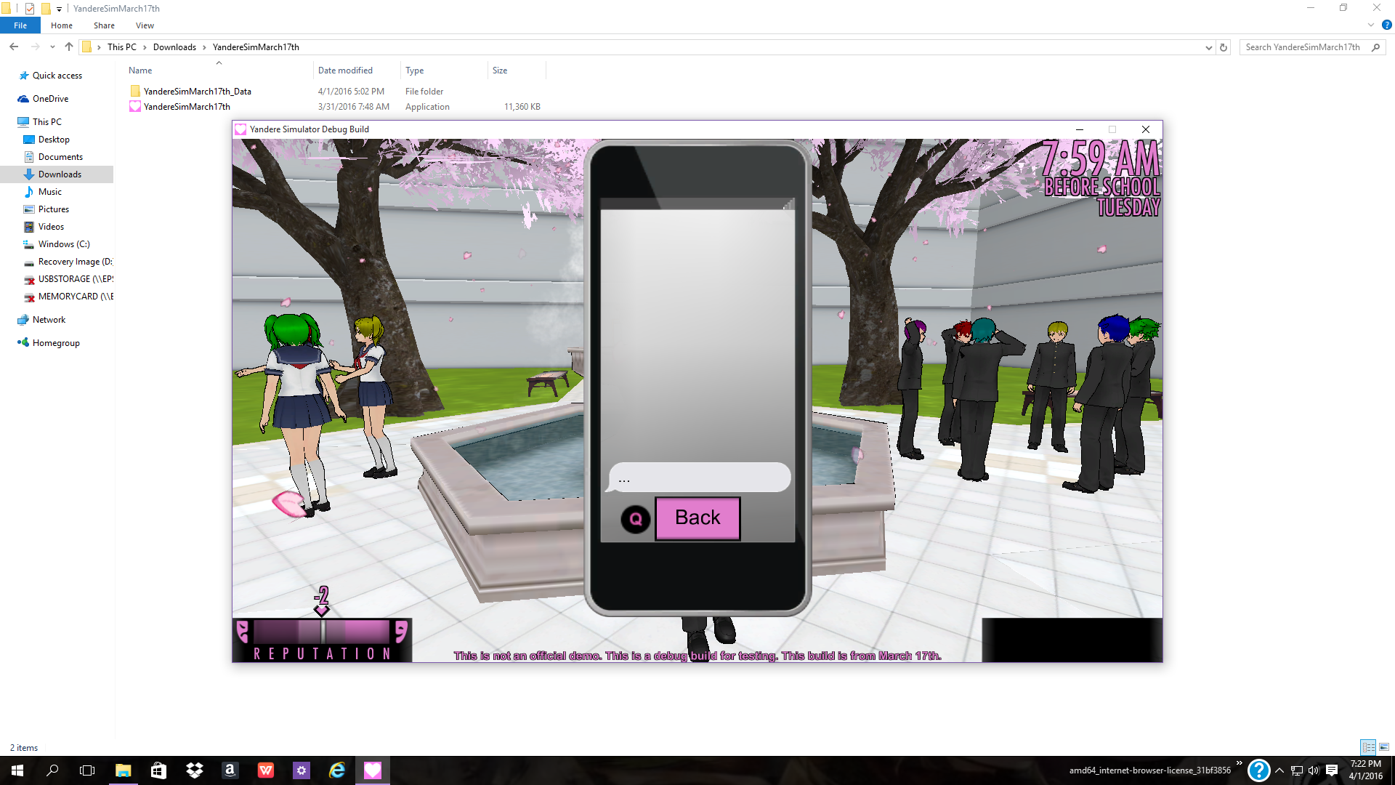The image size is (1395, 785).
Task: Click 'YandereSimMarch17th' in address breadcrumb
Action: click(x=256, y=47)
